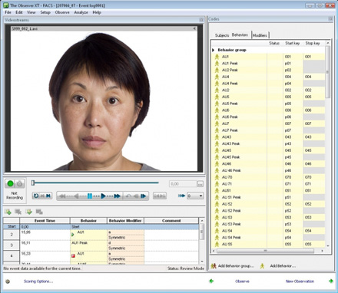
Task: Click the add event icon above log
Action: (x=8, y=212)
